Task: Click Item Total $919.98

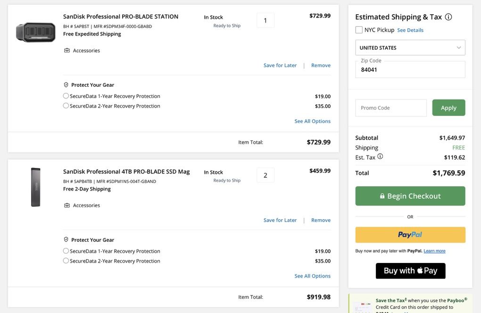Action: tap(318, 297)
